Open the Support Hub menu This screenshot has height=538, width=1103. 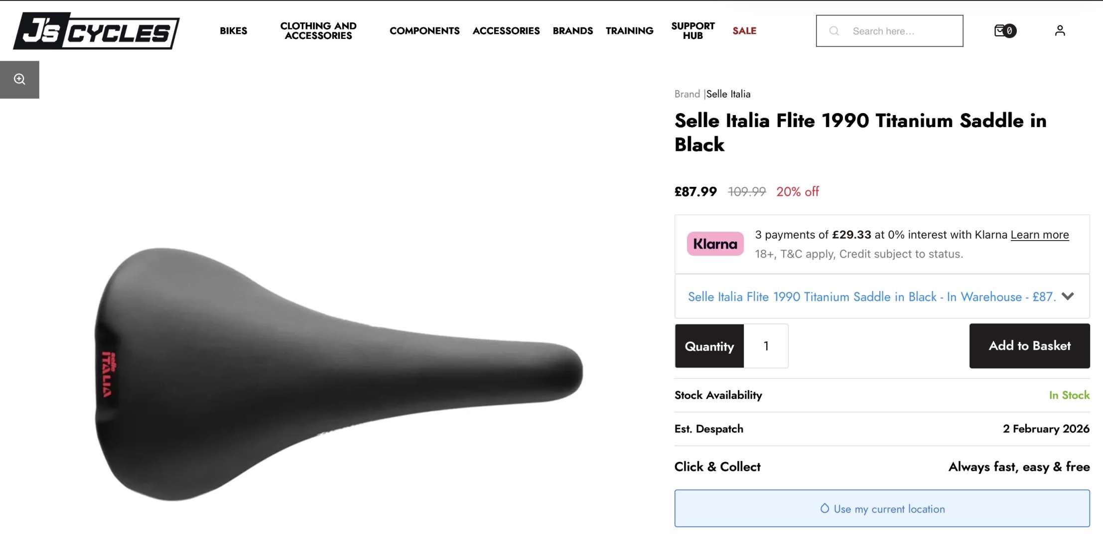(x=692, y=31)
